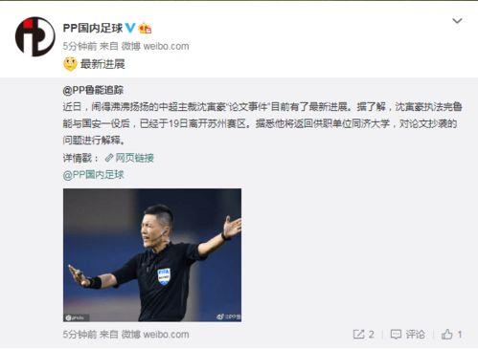Viewport: 478px width, 349px height.
Task: Click the comment speech bubble icon
Action: pos(396,335)
